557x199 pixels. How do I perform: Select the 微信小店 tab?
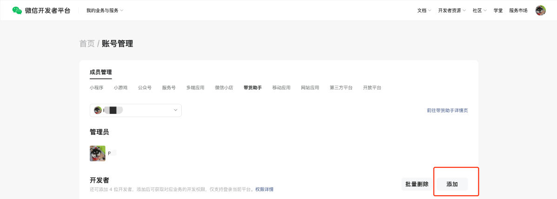pyautogui.click(x=224, y=87)
